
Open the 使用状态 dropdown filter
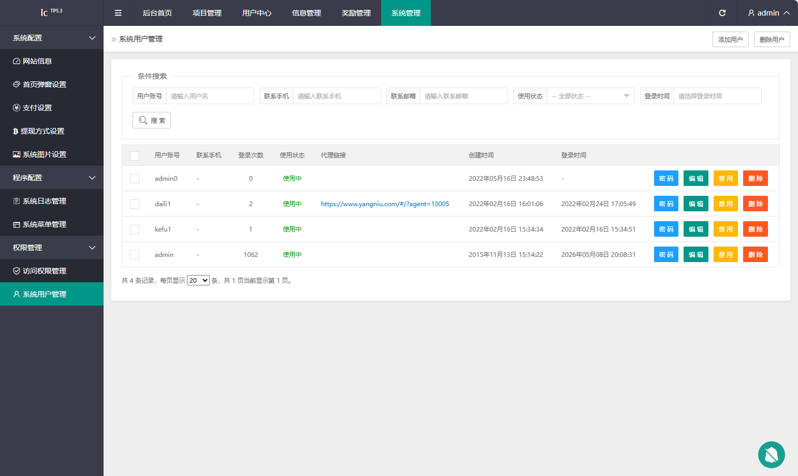click(590, 96)
